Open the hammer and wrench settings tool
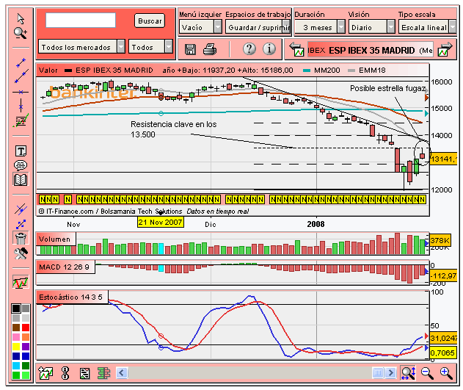Viewport: 463px width, 390px height. click(21, 253)
